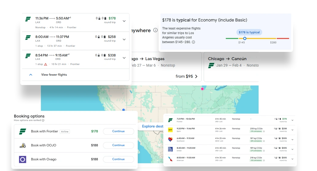This screenshot has height=171, width=317.
Task: Click the green $178 price on 11:36 PM flight
Action: pyautogui.click(x=112, y=18)
